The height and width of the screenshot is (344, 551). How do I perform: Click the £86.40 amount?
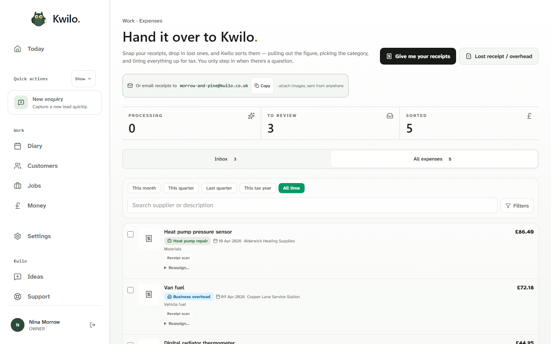click(x=524, y=232)
